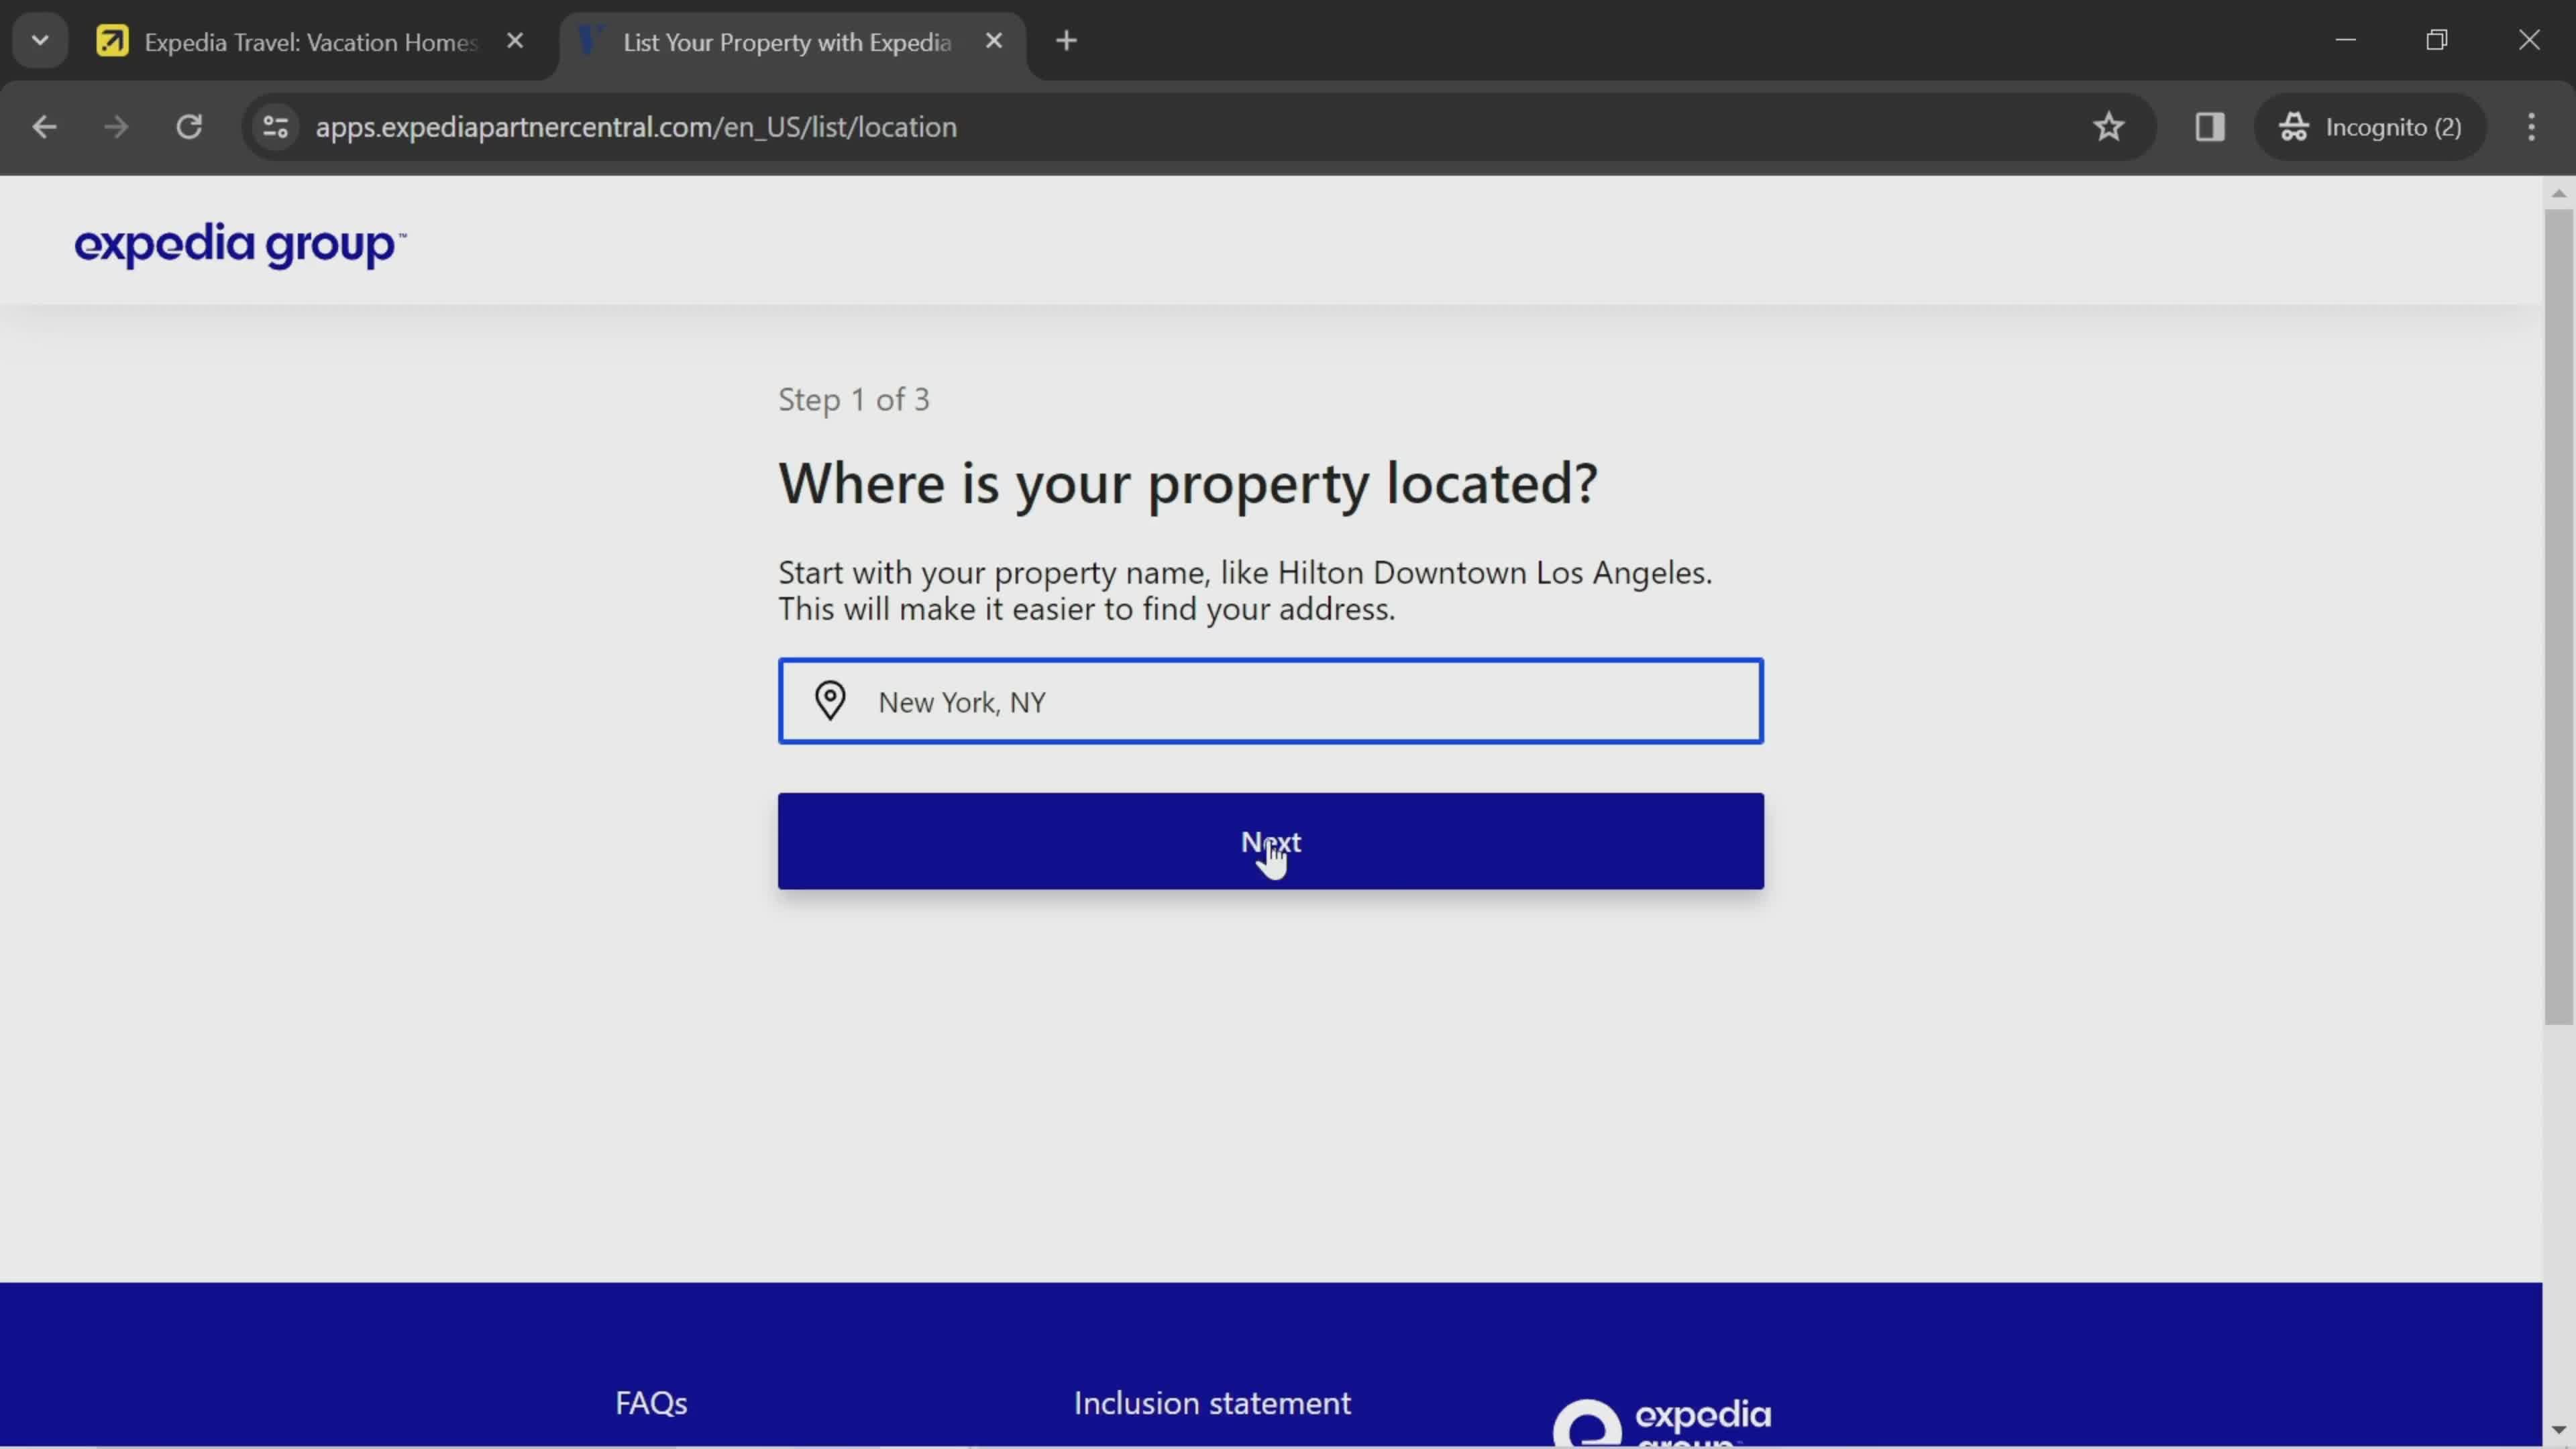Click the page reload/refresh icon
The width and height of the screenshot is (2576, 1449).
point(188,125)
